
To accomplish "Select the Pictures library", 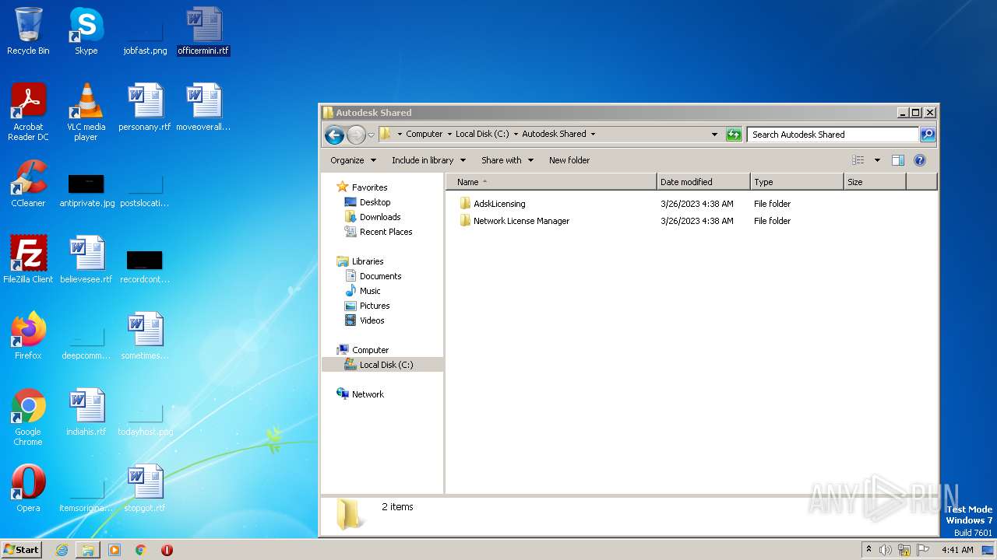I will 375,306.
